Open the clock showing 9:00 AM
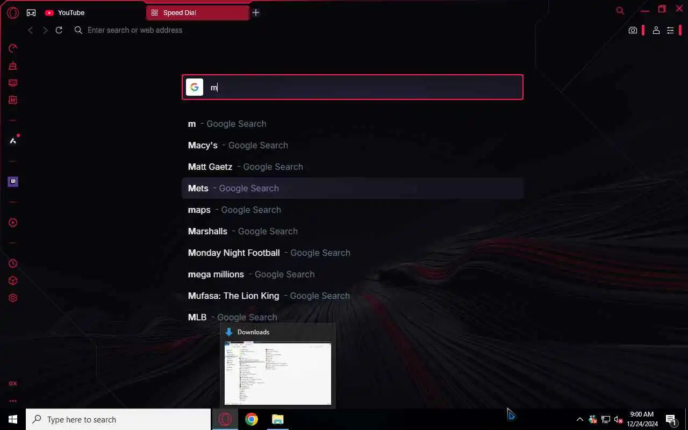The height and width of the screenshot is (430, 688). point(642,419)
